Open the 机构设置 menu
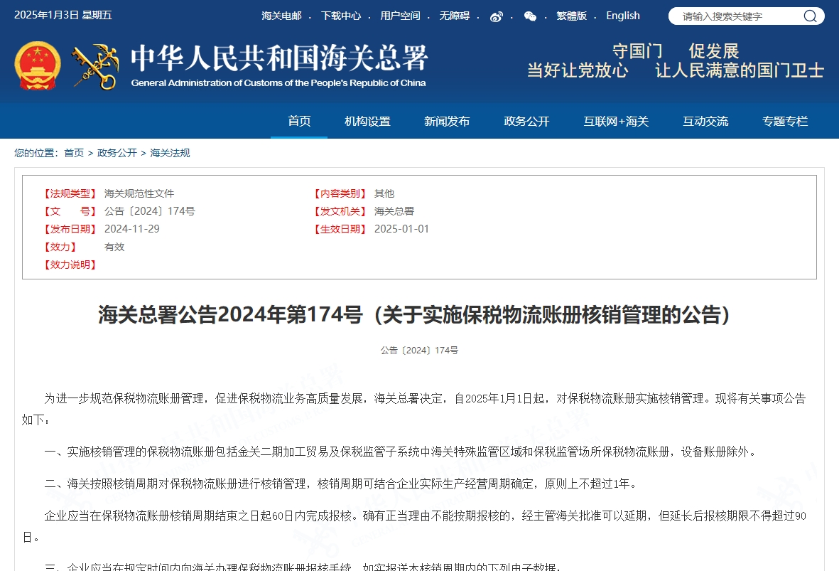The width and height of the screenshot is (839, 571). click(367, 122)
